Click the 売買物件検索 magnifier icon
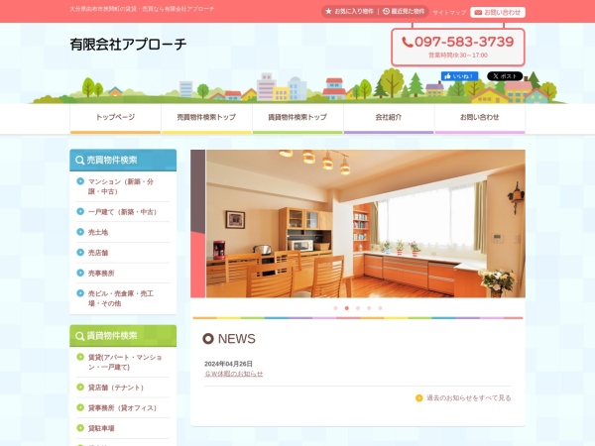This screenshot has height=446, width=595. point(79,160)
